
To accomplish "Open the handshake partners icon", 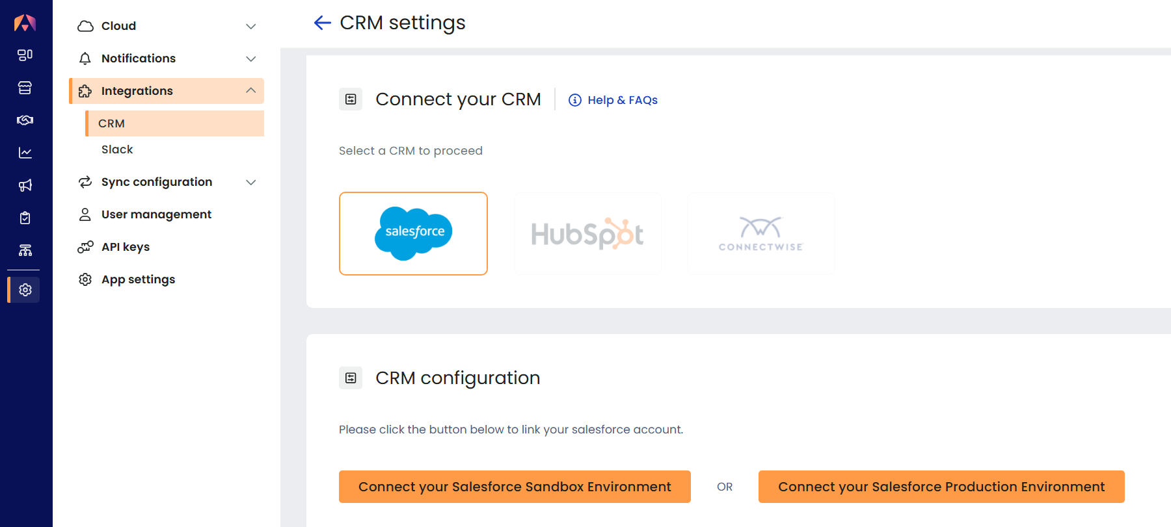I will pos(25,120).
